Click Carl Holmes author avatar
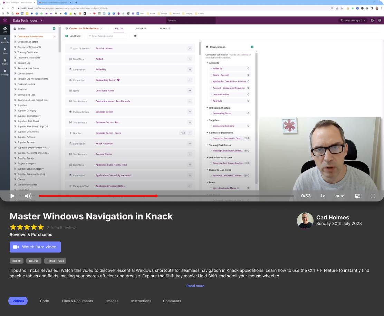This screenshot has width=384, height=316. (305, 220)
